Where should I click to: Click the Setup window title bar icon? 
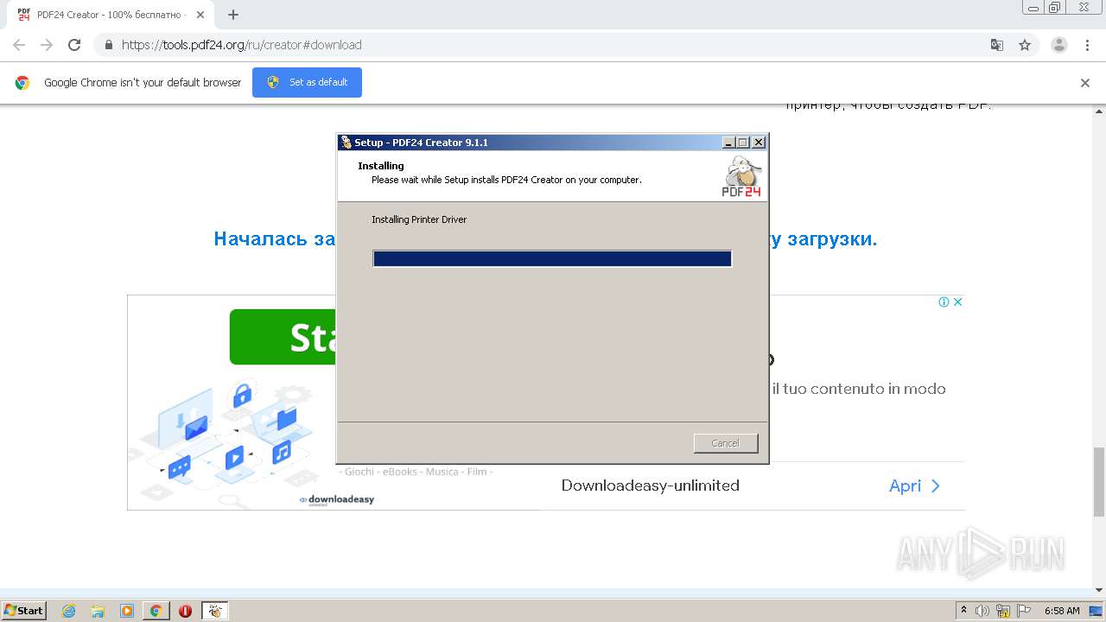[x=346, y=143]
